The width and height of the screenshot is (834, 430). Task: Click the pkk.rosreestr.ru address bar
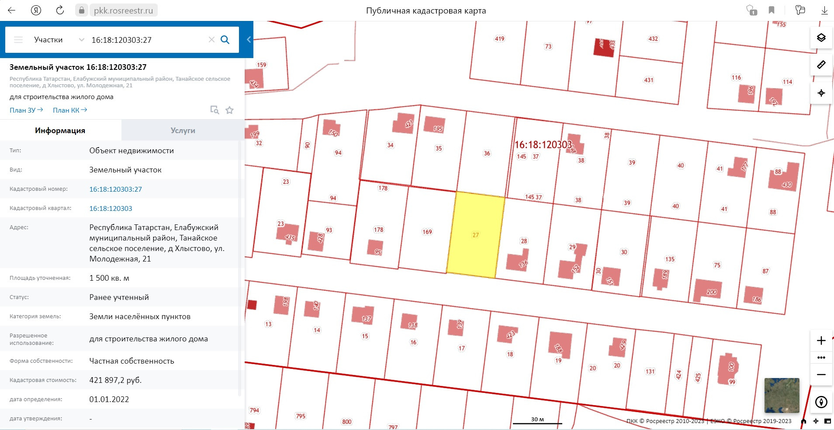pos(124,10)
